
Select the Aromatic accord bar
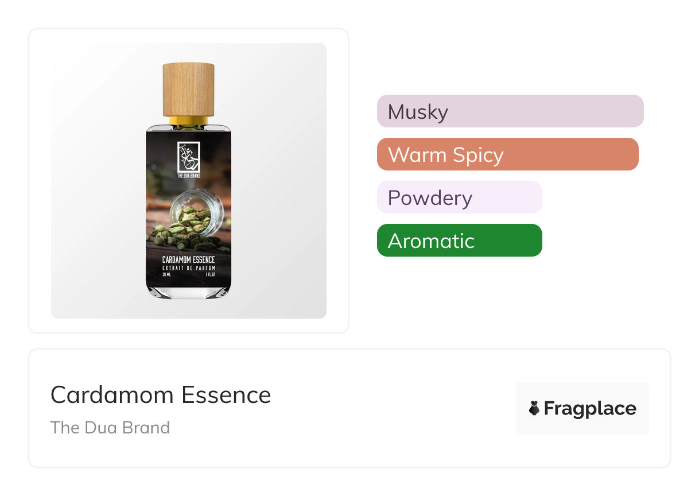[x=459, y=241]
